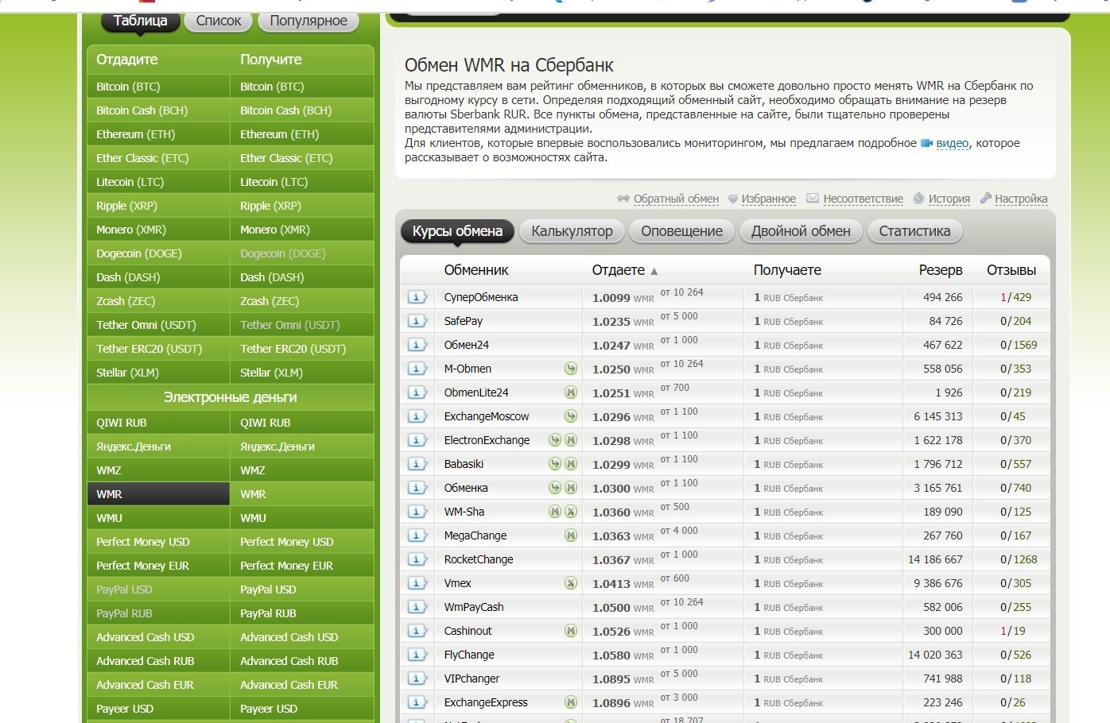Open info icon for Babasiki row
This screenshot has width=1110, height=723.
point(417,464)
